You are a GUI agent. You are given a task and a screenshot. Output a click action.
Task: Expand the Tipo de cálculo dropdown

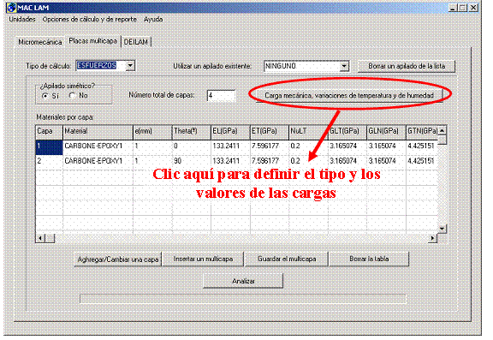[x=130, y=66]
